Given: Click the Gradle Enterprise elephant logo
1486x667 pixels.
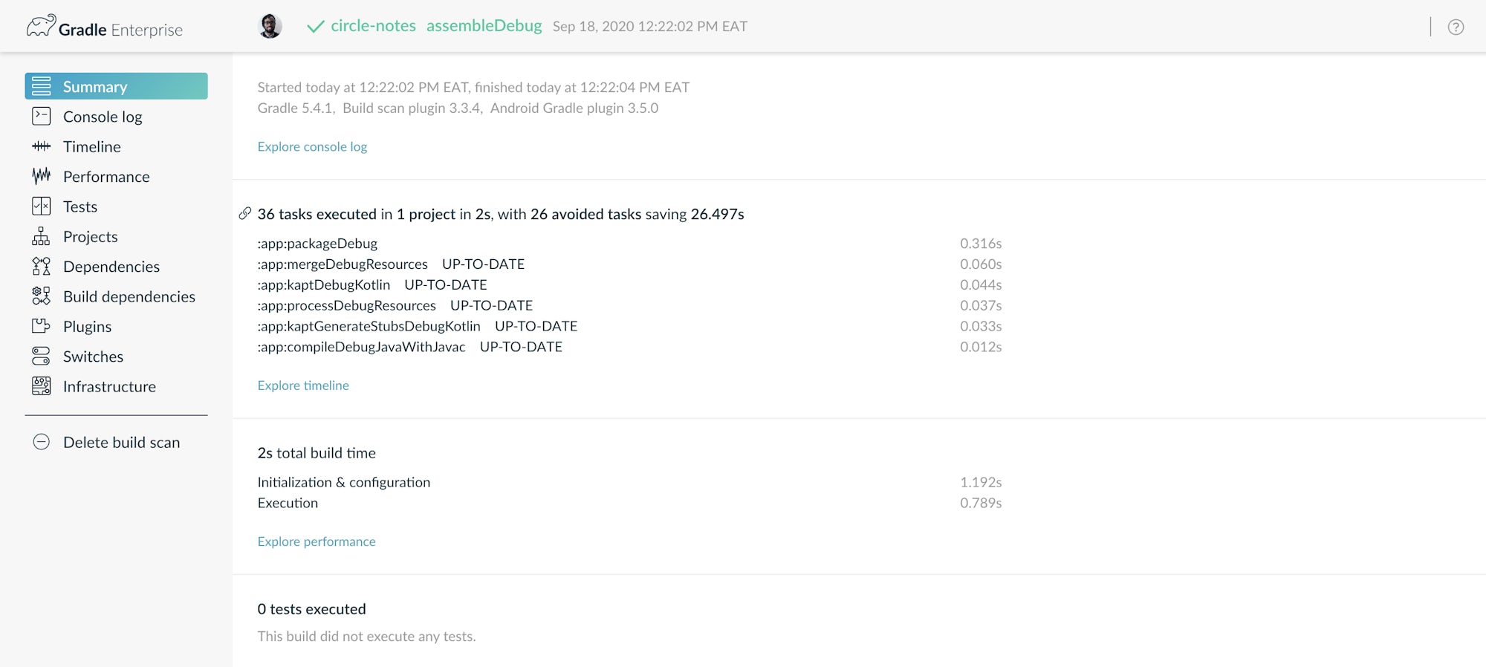Looking at the screenshot, I should 41,27.
